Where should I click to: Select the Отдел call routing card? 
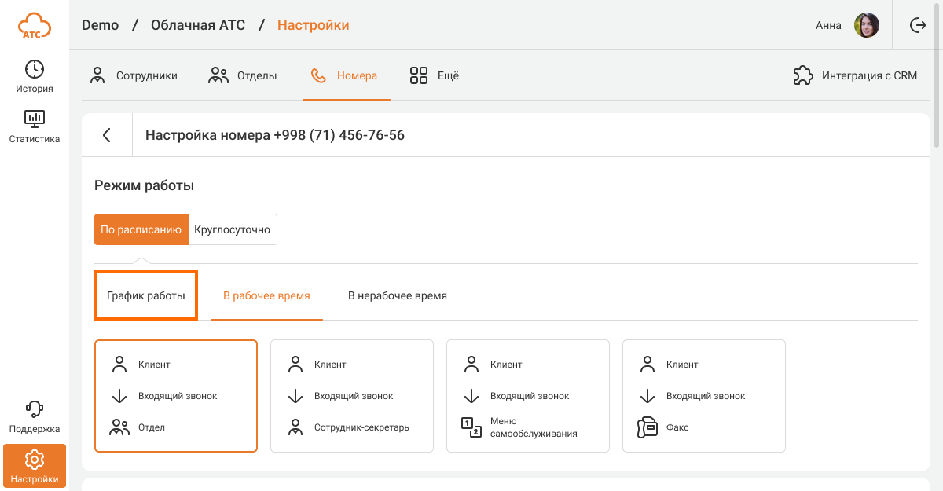[x=176, y=396]
